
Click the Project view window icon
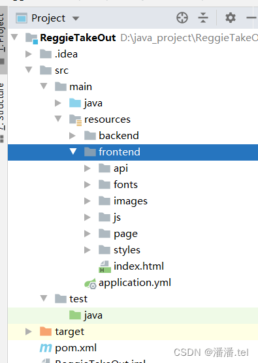(22, 18)
